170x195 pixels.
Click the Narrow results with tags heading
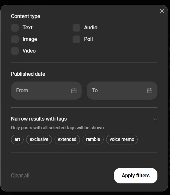click(39, 119)
